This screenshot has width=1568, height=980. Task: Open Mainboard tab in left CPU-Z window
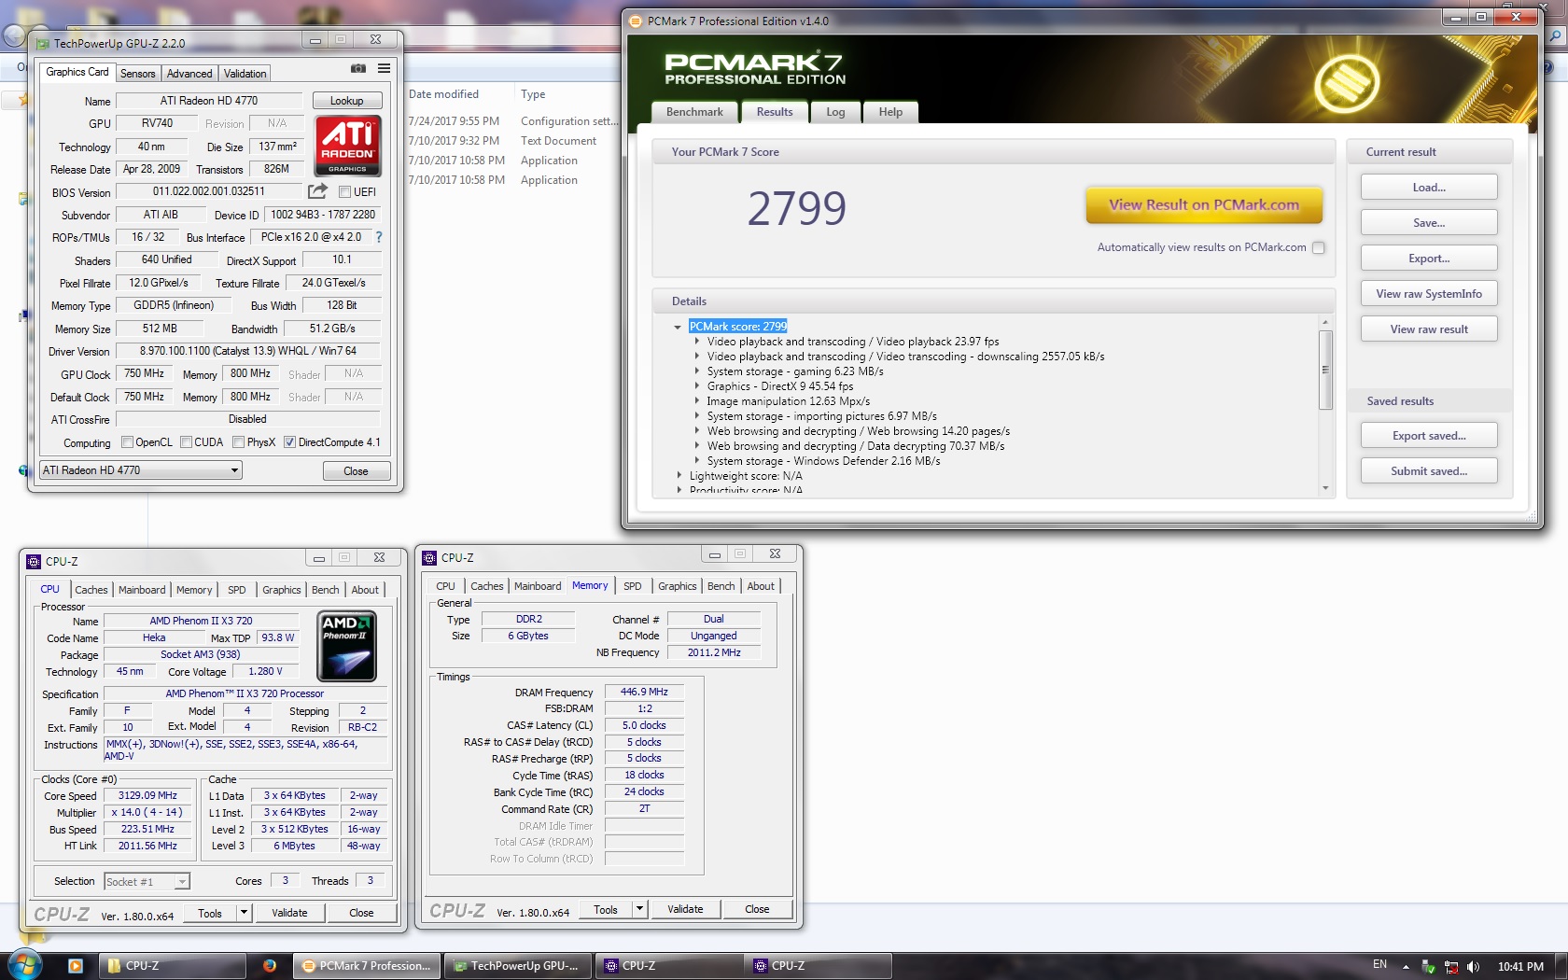tap(142, 590)
